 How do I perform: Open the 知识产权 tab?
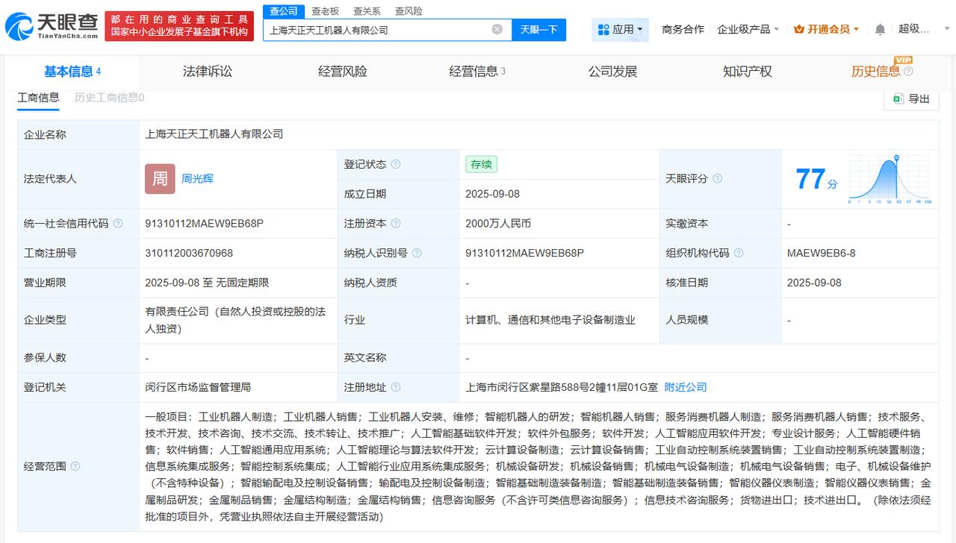748,72
